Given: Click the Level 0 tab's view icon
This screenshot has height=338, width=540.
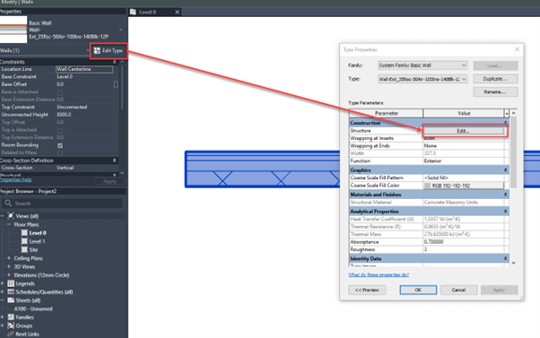Looking at the screenshot, I should pyautogui.click(x=133, y=12).
